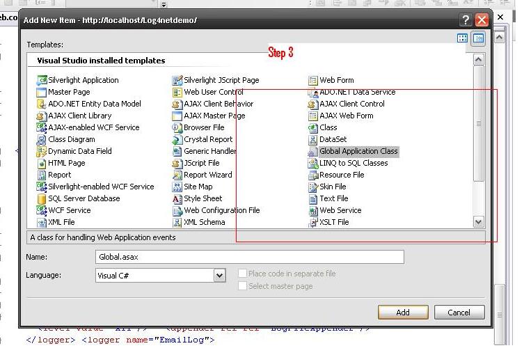Image resolution: width=524 pixels, height=355 pixels.
Task: Click the Visual C# language combo box
Action: coord(161,276)
